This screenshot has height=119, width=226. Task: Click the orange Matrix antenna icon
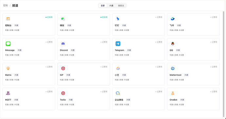(x=8, y=68)
